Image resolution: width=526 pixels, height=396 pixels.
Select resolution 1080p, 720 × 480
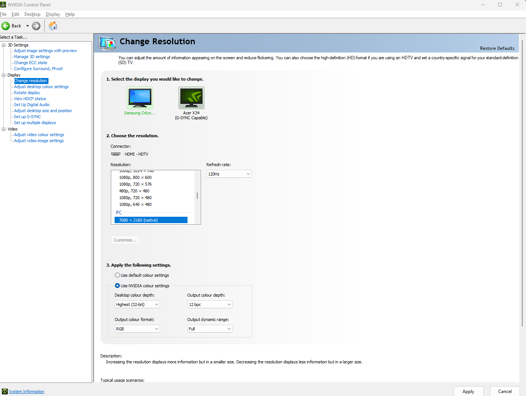point(135,198)
